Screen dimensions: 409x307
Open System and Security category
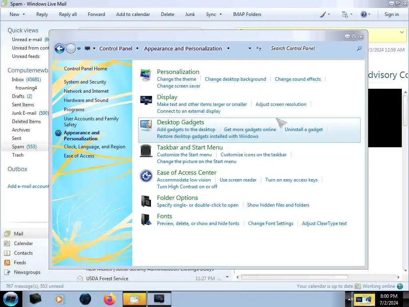pos(85,82)
